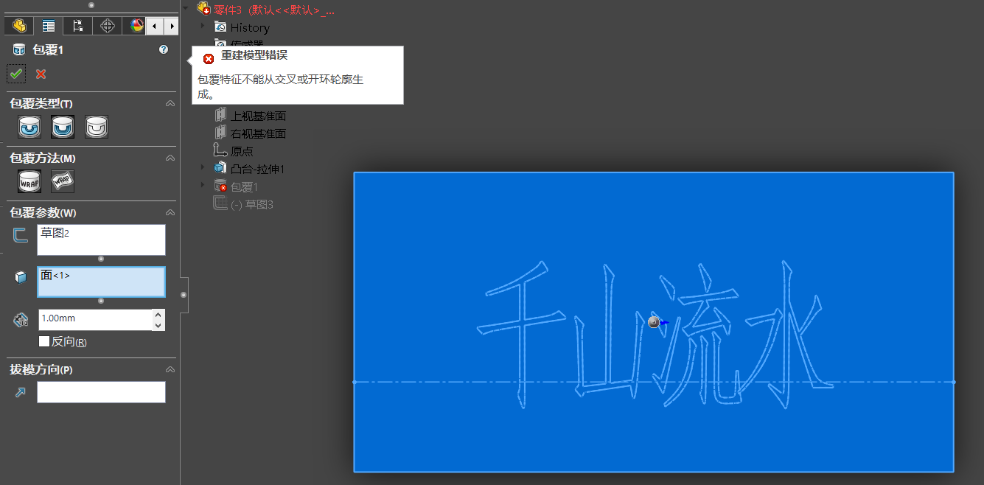984x485 pixels.
Task: Click the 重建模型错误 error title
Action: (x=254, y=55)
